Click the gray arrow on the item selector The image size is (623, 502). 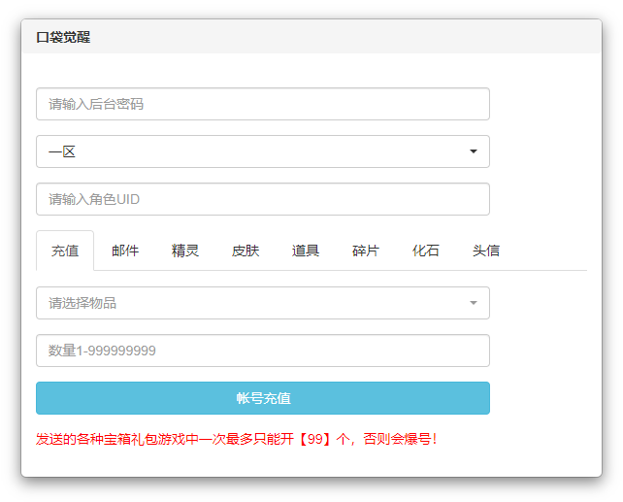[473, 303]
